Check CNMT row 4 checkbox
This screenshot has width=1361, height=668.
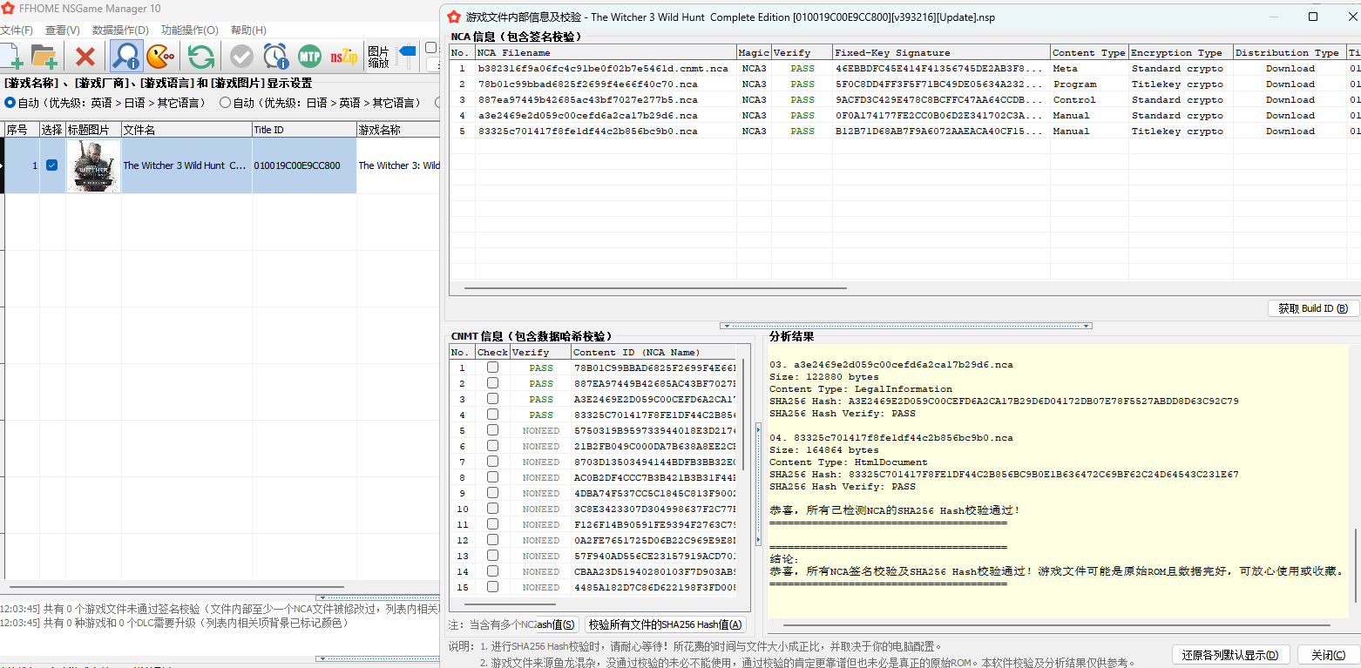492,415
